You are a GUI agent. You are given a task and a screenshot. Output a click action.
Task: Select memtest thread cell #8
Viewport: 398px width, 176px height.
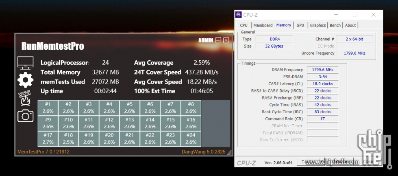click(191, 108)
